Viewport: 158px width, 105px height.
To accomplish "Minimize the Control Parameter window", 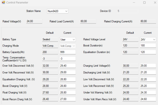I will 134,2.
